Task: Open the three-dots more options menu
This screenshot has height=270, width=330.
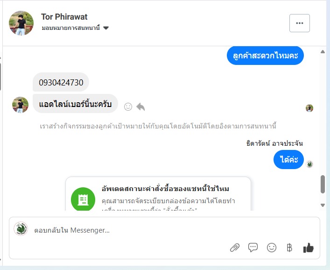Action: click(300, 23)
